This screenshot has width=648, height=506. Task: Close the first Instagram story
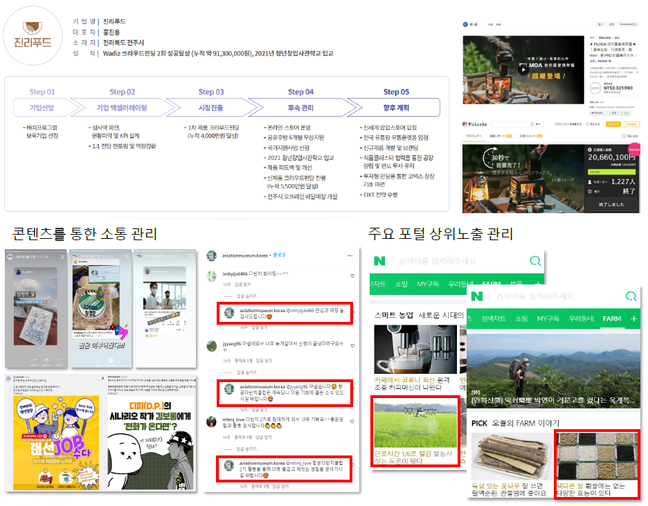[x=62, y=257]
